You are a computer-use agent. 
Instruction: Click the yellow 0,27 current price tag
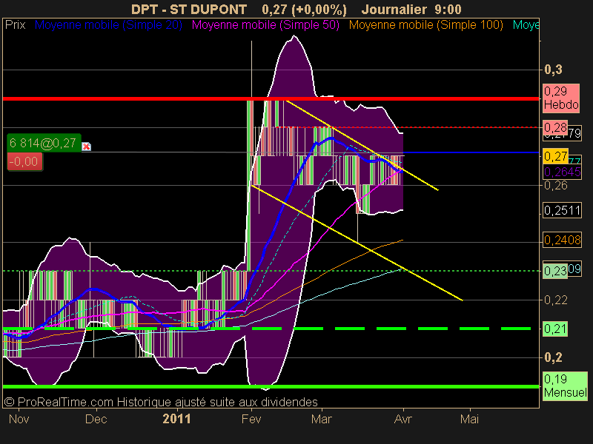point(555,156)
